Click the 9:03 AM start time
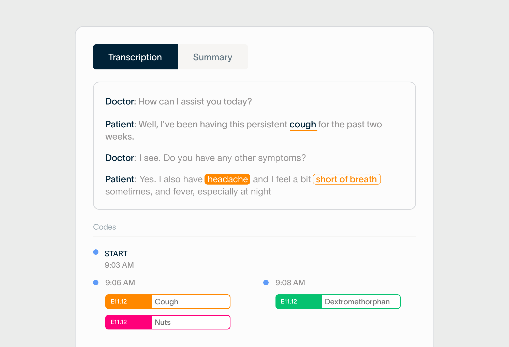Screen dimensions: 509x347 pyautogui.click(x=119, y=265)
